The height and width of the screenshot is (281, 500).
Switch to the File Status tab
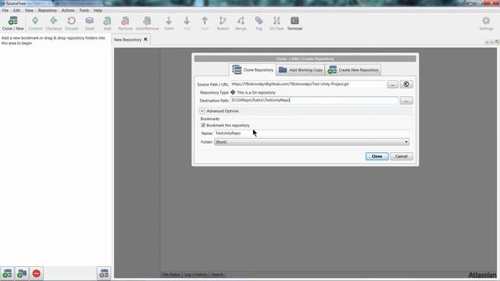[x=171, y=274]
